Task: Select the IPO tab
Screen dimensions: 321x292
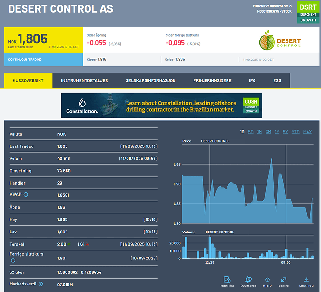Action: [252, 80]
